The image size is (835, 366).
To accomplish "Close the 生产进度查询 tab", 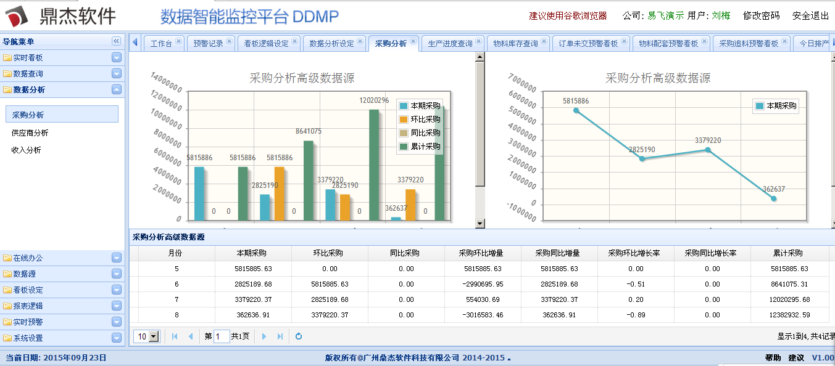I will click(478, 42).
